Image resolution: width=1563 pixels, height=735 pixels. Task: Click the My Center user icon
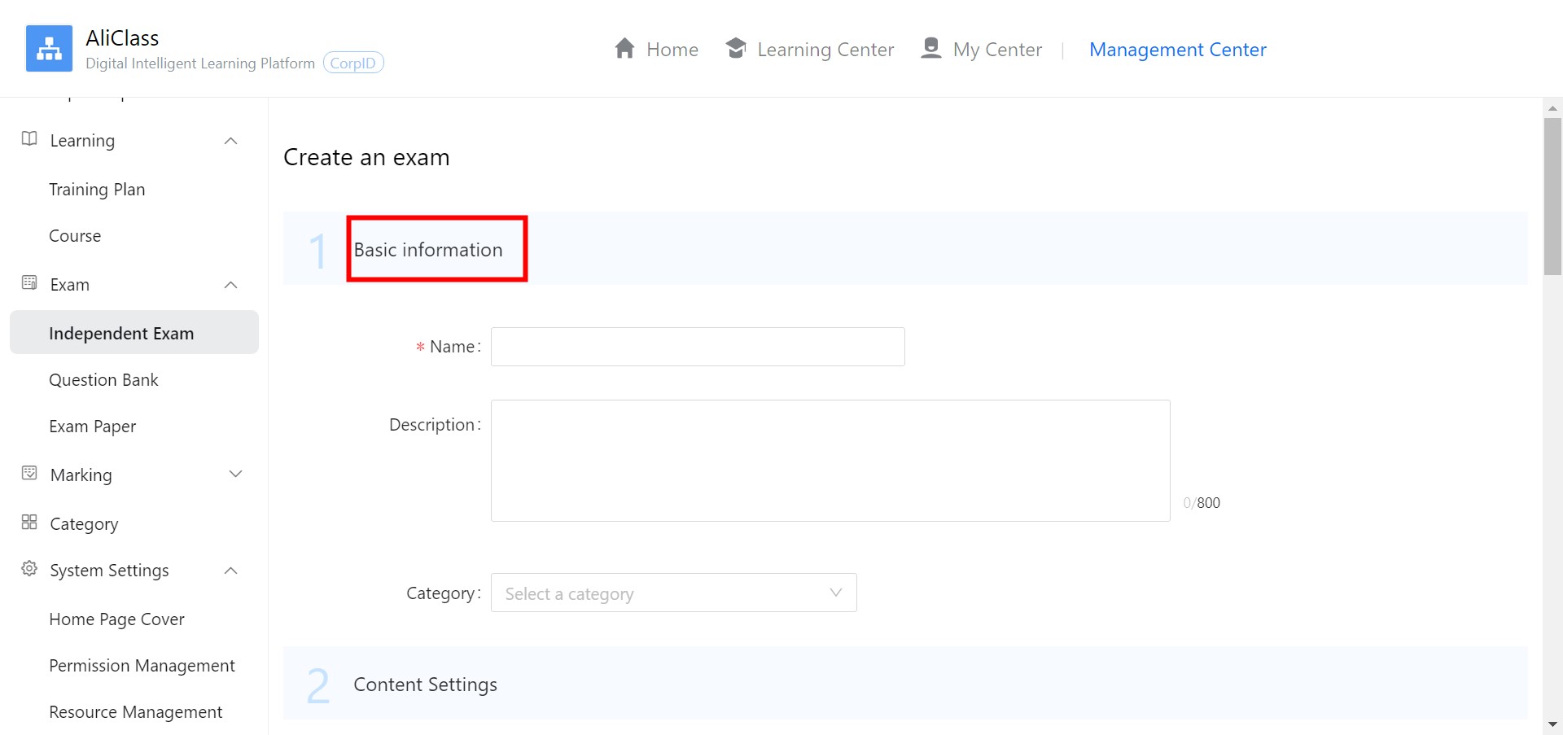pyautogui.click(x=930, y=48)
